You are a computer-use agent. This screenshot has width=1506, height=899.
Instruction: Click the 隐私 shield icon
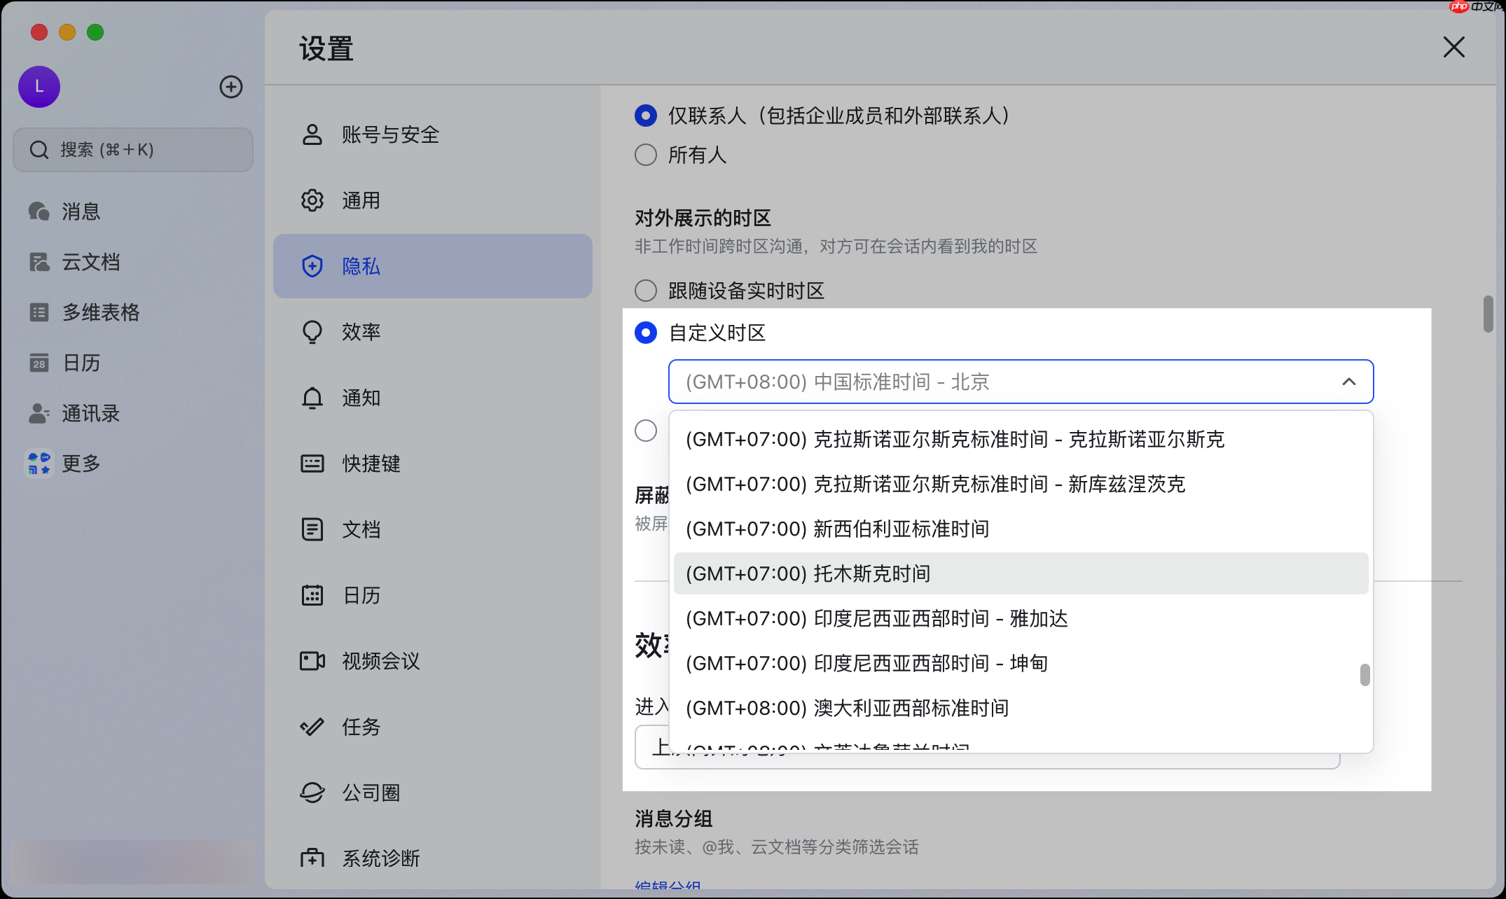312,266
